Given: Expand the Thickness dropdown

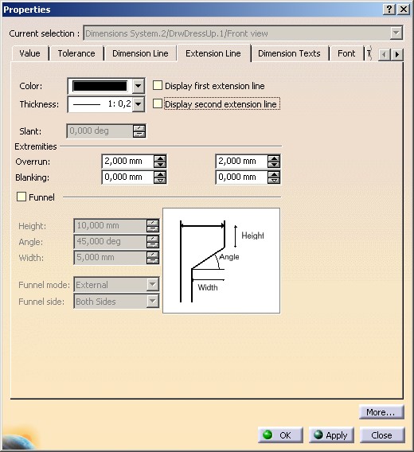Looking at the screenshot, I should pyautogui.click(x=139, y=103).
